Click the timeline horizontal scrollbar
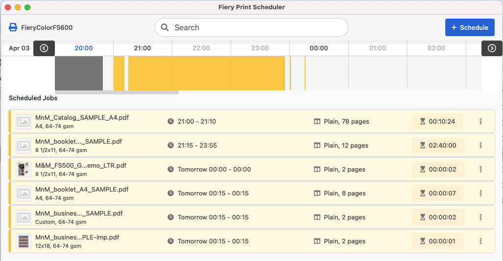 tap(117, 92)
